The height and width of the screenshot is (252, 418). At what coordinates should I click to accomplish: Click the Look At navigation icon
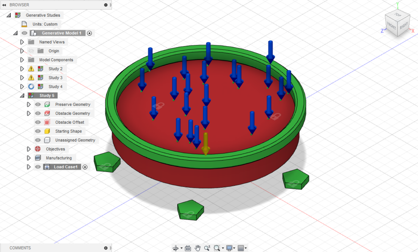click(188, 248)
